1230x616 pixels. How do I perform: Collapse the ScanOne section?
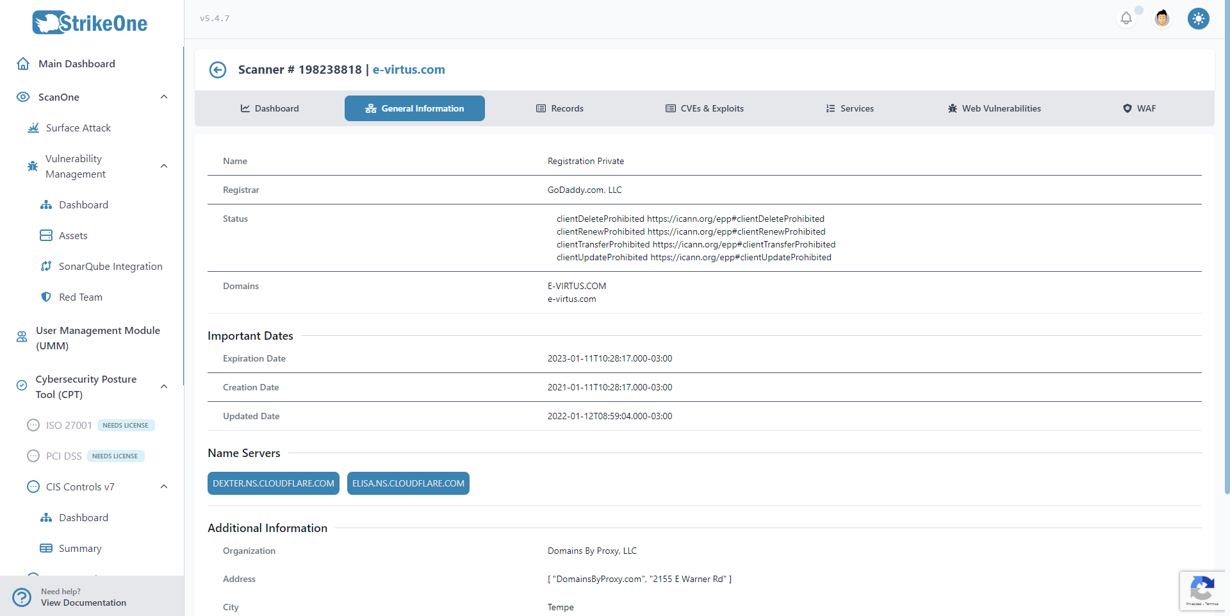[x=164, y=96]
